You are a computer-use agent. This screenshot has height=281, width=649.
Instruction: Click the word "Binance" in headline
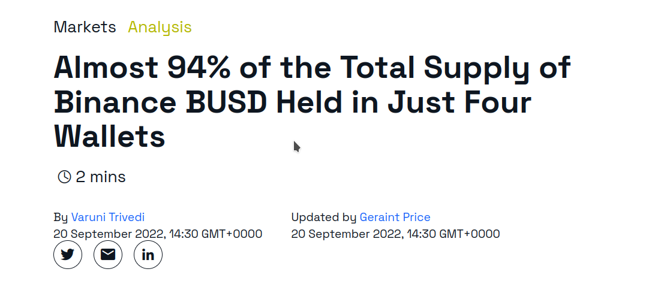point(115,102)
